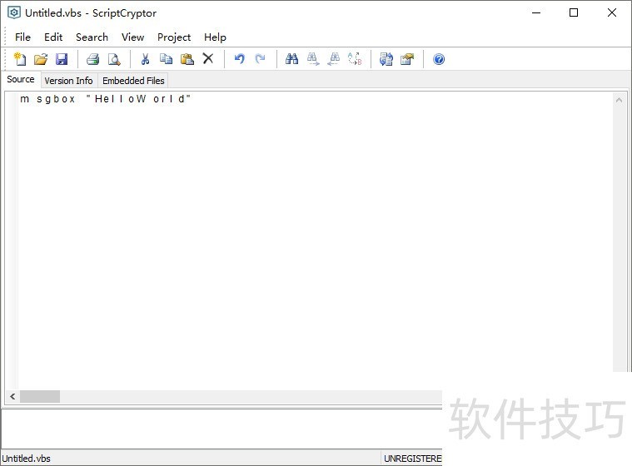Switch to the Embedded Files tab
This screenshot has height=466, width=632.
[133, 81]
